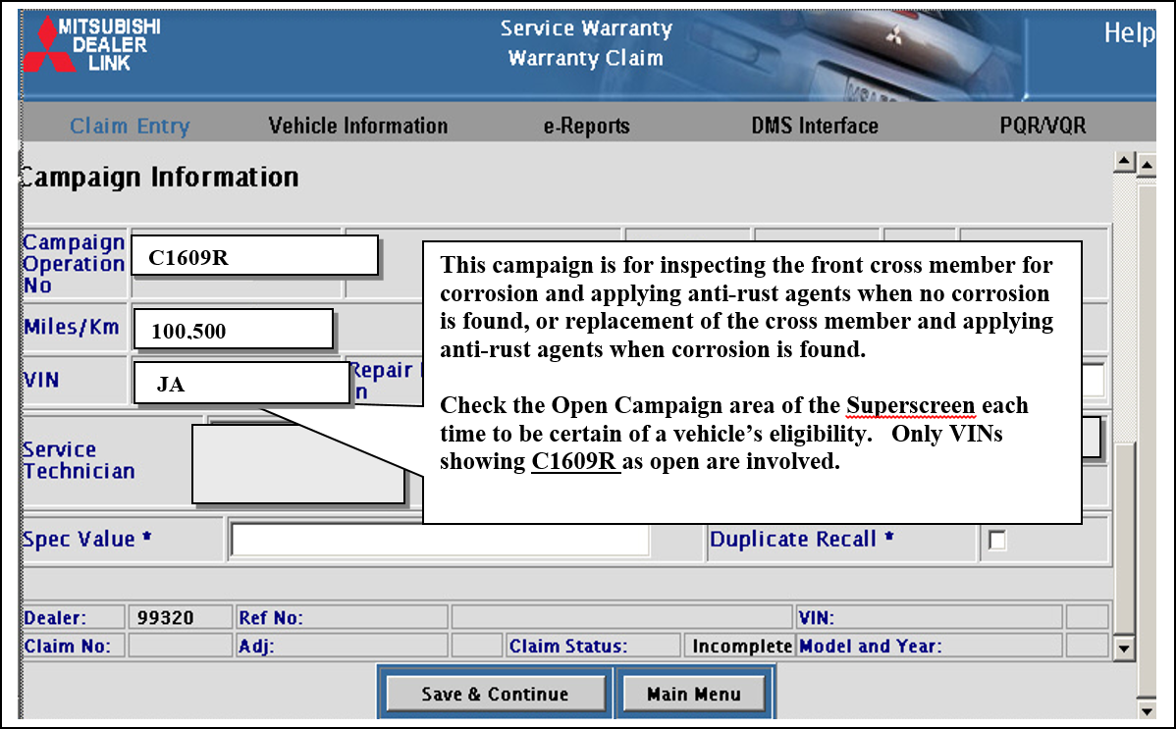Open the Vehicle Information tab
The height and width of the screenshot is (729, 1176).
[x=357, y=127]
